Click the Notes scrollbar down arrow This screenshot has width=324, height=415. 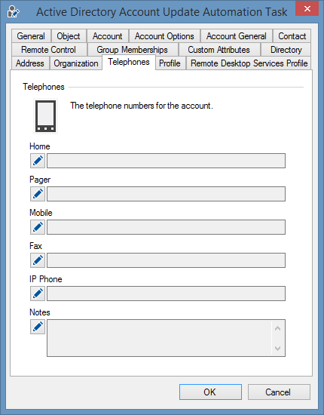[277, 349]
